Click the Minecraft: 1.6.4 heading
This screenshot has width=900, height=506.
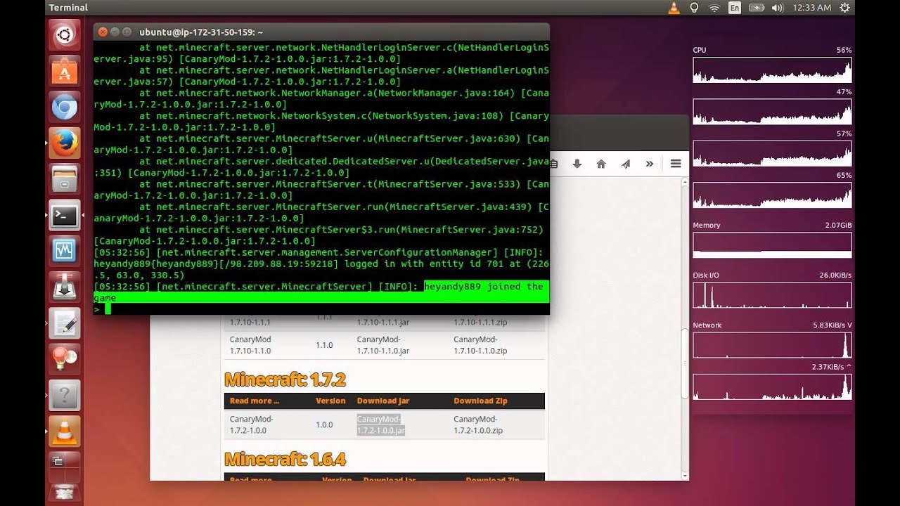click(285, 460)
